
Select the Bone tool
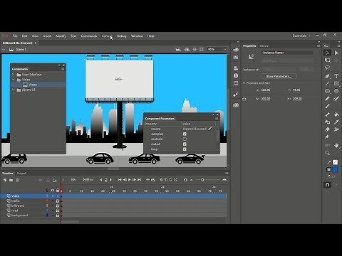[327, 114]
